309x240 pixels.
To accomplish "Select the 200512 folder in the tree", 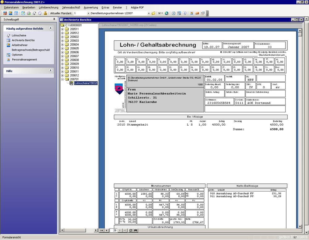I will coord(74,33).
